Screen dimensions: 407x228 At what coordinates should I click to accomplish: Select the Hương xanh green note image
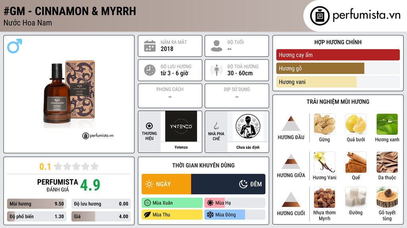coord(387,124)
